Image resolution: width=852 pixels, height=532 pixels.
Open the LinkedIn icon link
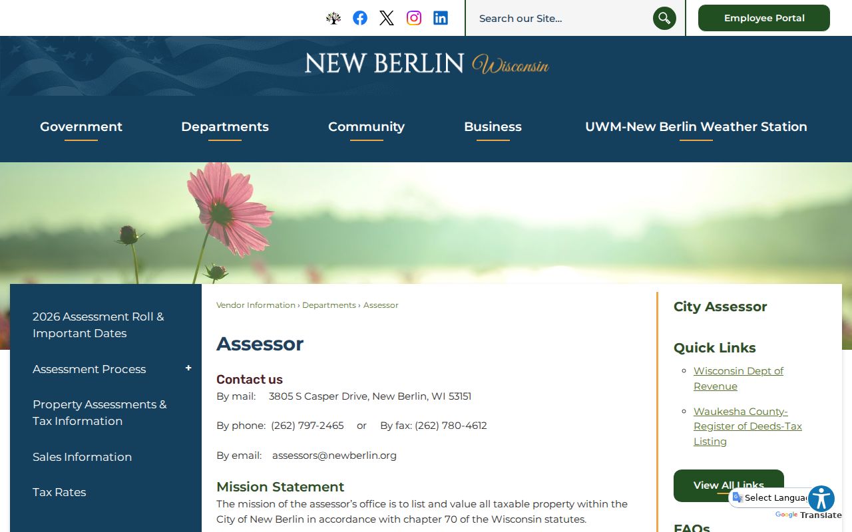441,18
